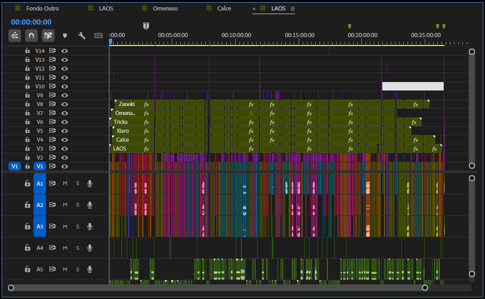The image size is (485, 299).
Task: Adjust video tracks vertical zoom top handle
Action: coord(472,52)
